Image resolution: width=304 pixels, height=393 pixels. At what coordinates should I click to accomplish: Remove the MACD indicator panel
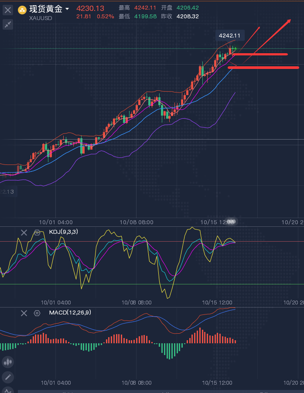pyautogui.click(x=24, y=313)
